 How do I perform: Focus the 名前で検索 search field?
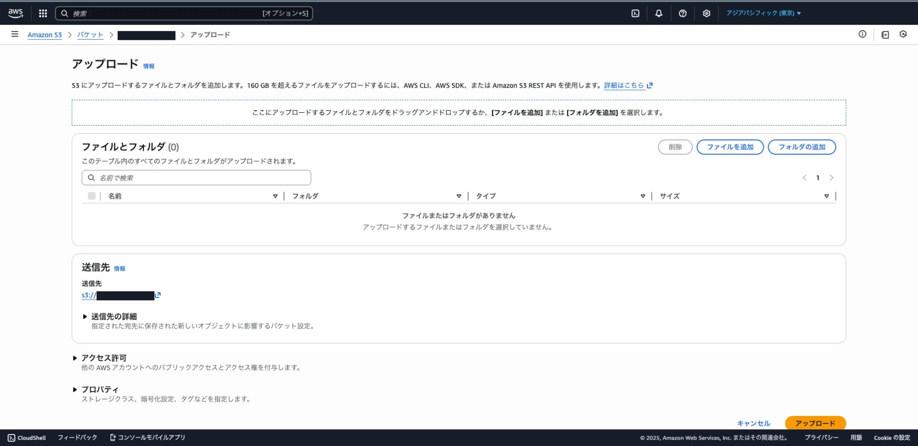coord(201,178)
